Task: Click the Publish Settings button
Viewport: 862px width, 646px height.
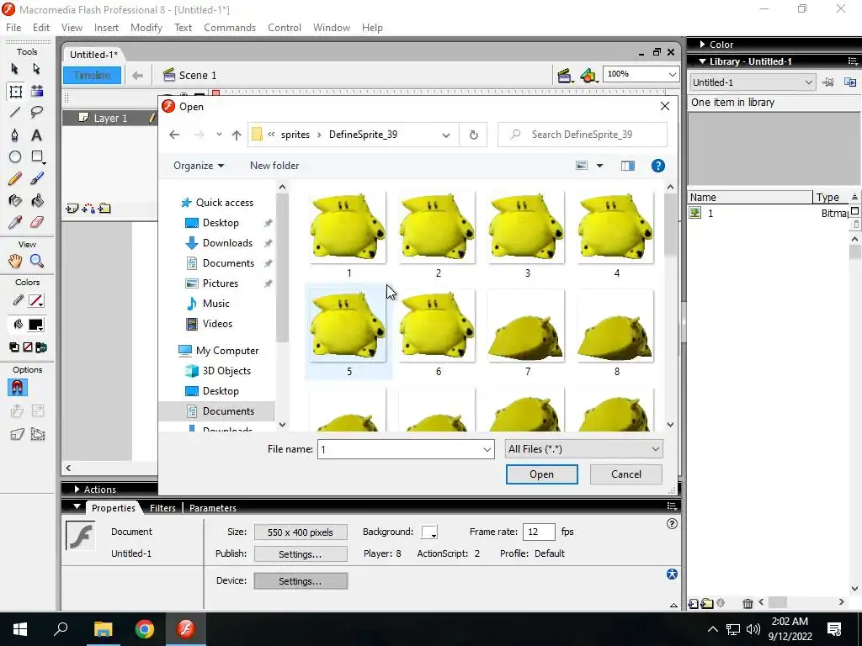Action: (301, 554)
